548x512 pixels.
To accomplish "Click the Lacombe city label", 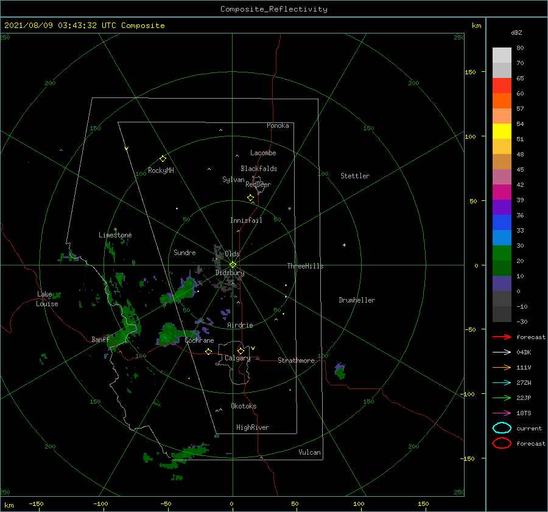I will [263, 153].
